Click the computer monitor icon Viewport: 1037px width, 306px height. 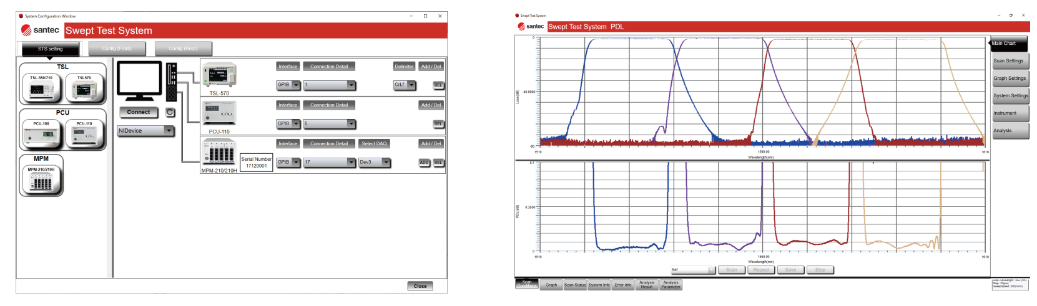[x=139, y=81]
